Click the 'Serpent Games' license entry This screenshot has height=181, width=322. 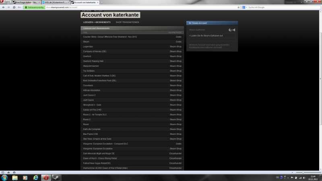(132, 66)
